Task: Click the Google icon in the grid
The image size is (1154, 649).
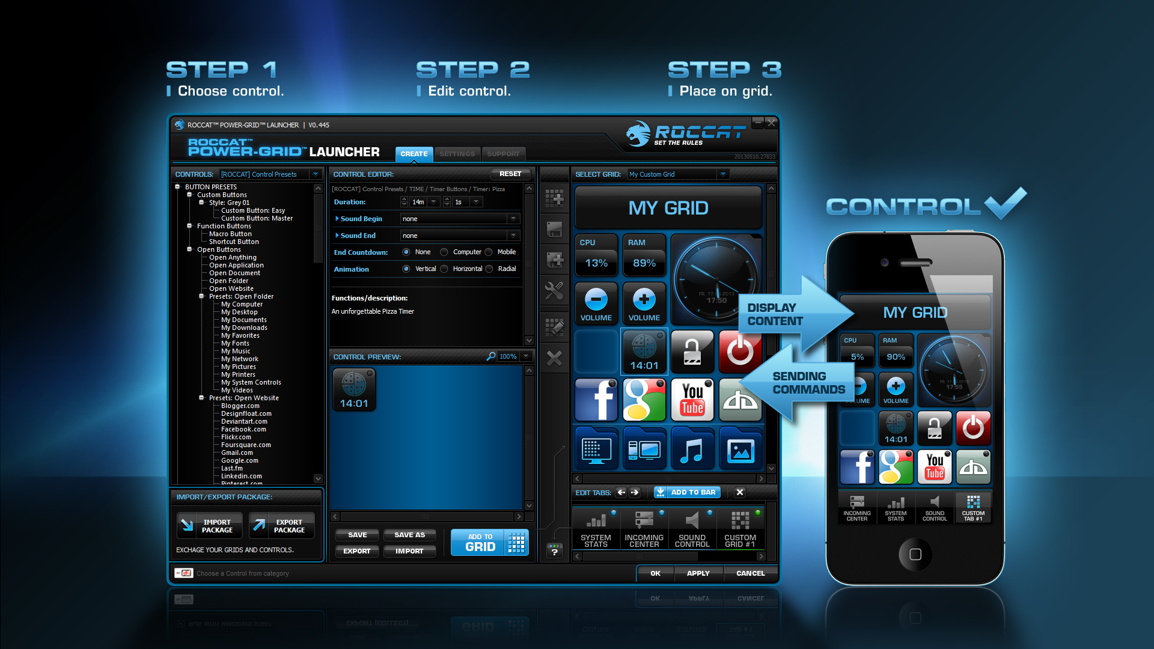Action: (645, 406)
